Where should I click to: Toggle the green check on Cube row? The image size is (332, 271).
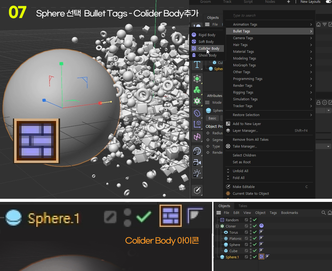pyautogui.click(x=255, y=250)
